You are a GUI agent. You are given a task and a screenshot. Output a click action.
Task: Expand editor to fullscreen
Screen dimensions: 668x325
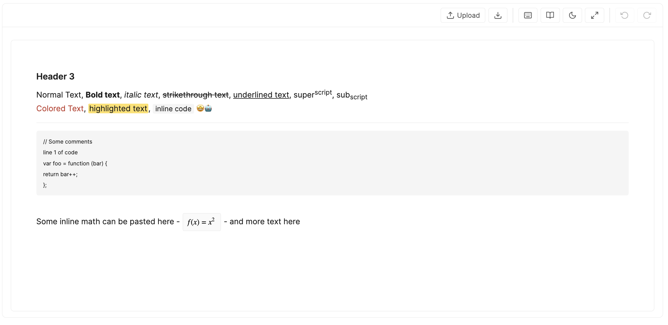[595, 15]
